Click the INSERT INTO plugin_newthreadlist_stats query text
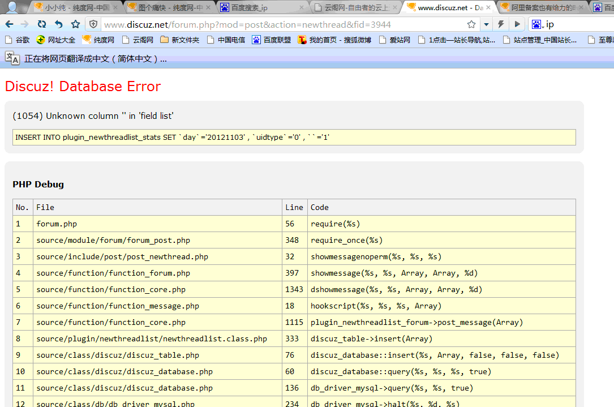This screenshot has width=614, height=407. (x=172, y=138)
